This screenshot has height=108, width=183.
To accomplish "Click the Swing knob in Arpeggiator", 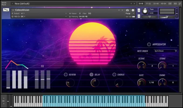I will (x=162, y=82).
